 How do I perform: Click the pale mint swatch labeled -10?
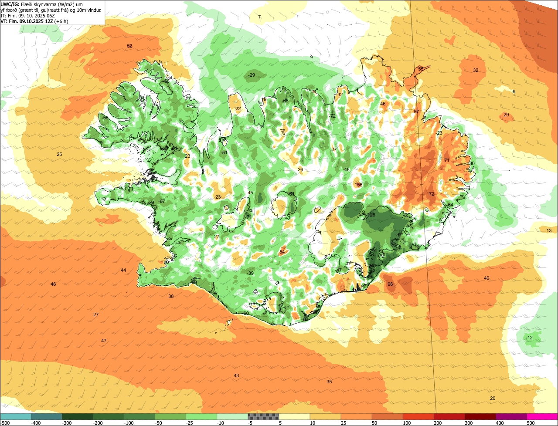tap(232, 416)
